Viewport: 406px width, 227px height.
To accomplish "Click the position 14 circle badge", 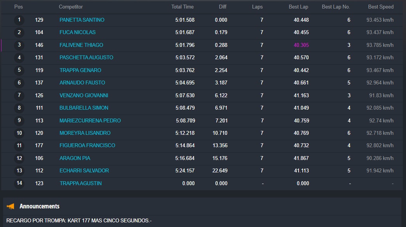I will click(19, 183).
